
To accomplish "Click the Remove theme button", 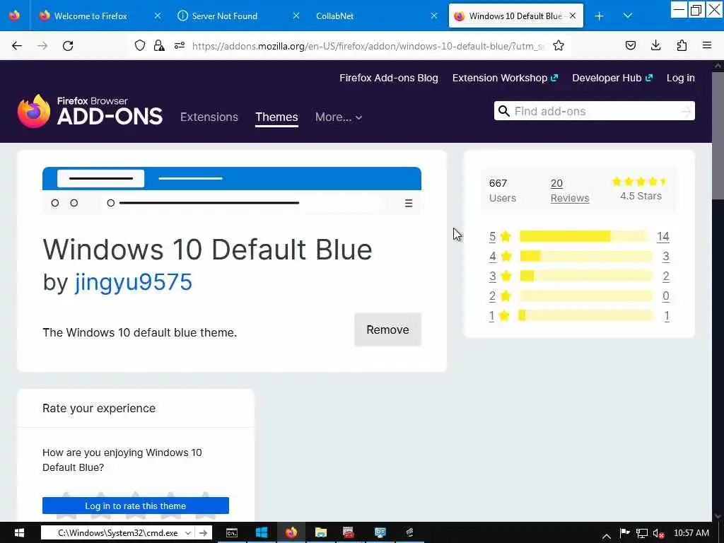I will click(387, 329).
